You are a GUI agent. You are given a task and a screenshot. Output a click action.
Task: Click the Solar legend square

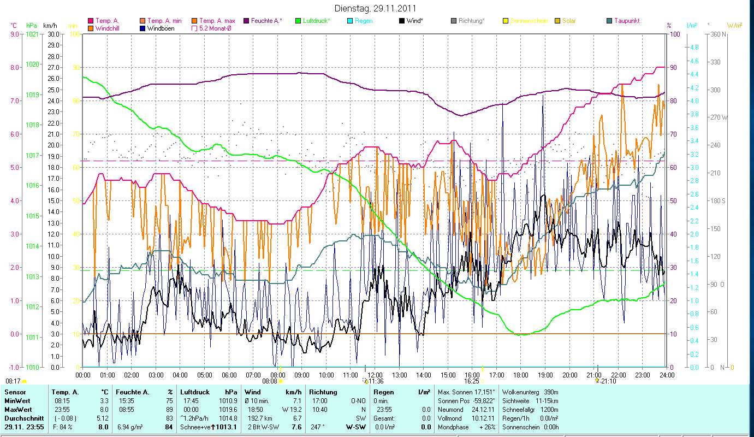coord(557,21)
